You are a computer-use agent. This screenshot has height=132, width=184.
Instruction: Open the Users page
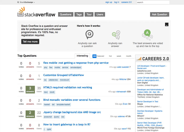point(100,14)
